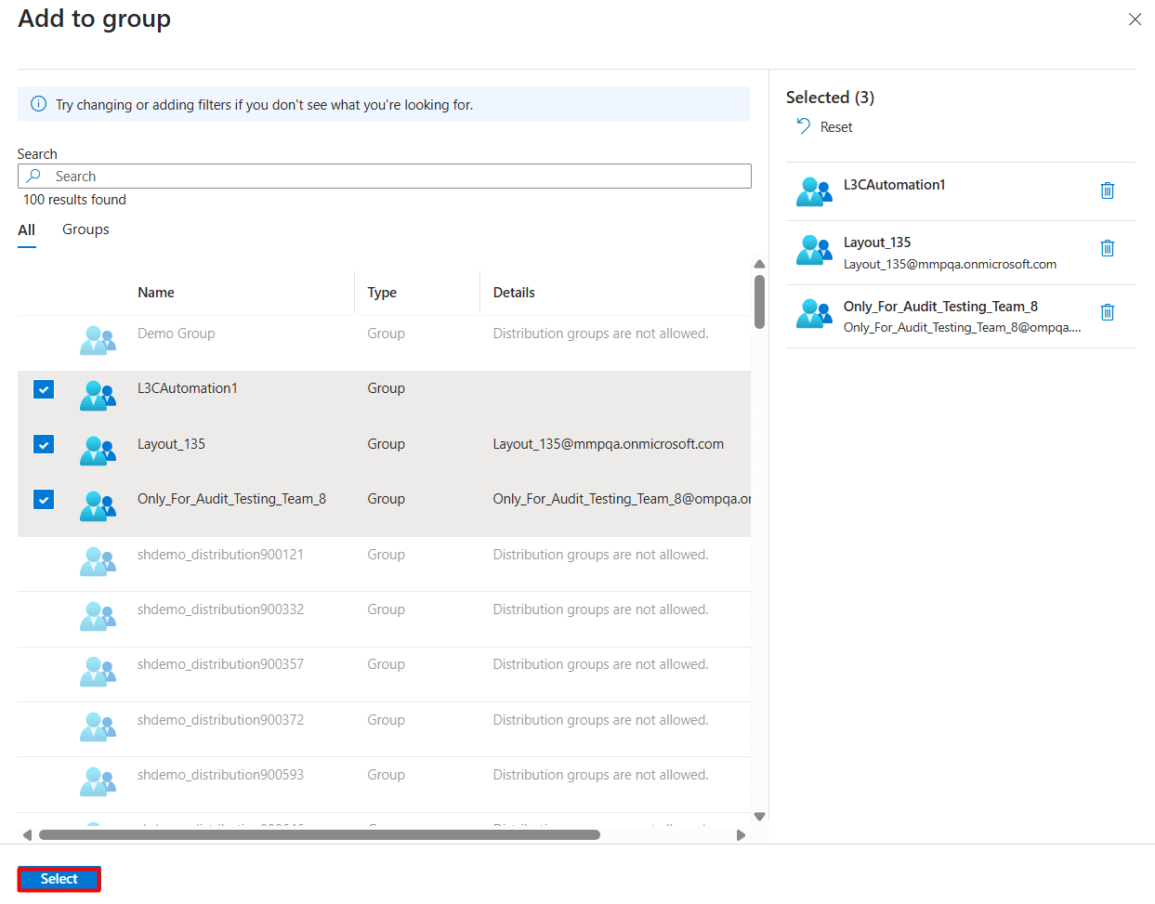
Task: Click the Details column header
Action: coord(514,292)
